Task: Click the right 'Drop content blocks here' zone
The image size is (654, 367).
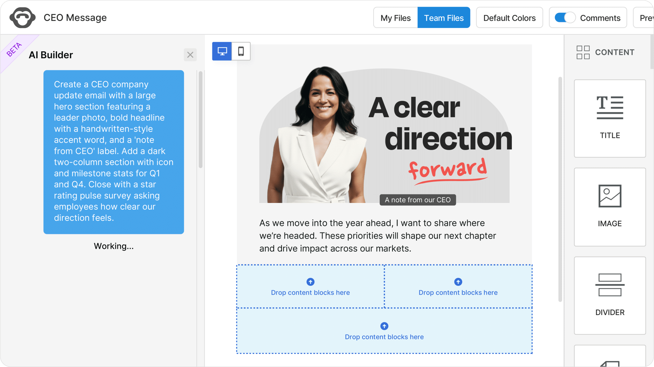Action: 458,286
